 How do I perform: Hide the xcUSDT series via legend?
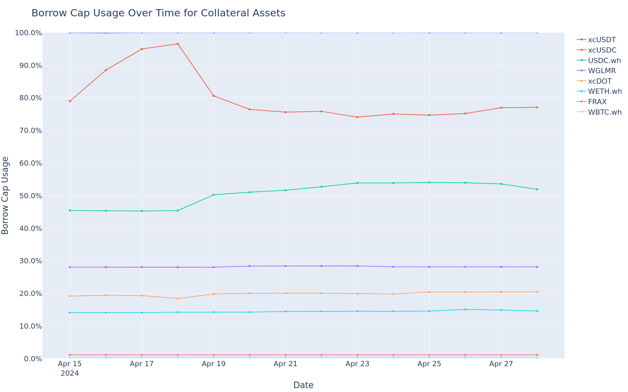[x=602, y=40]
